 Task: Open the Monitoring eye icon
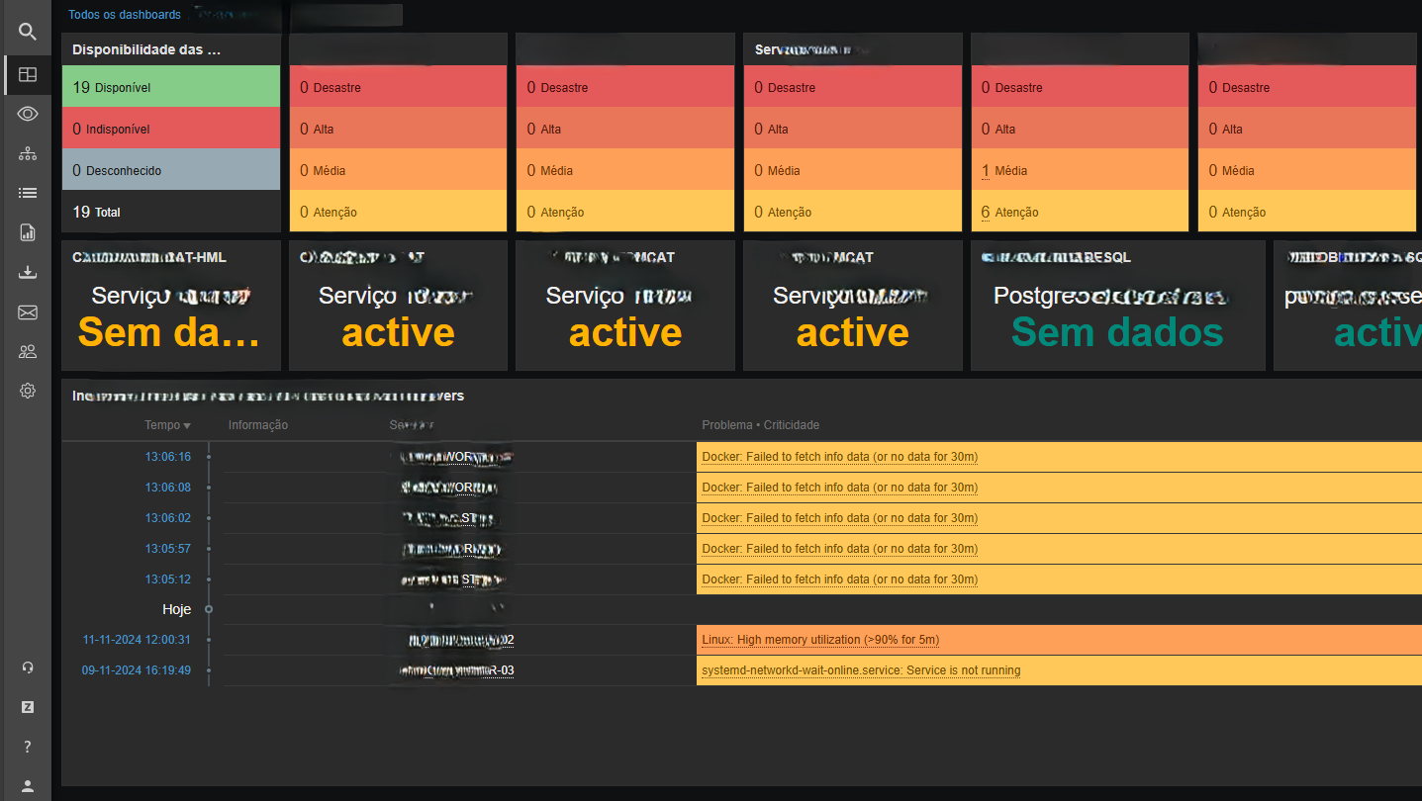pyautogui.click(x=28, y=114)
